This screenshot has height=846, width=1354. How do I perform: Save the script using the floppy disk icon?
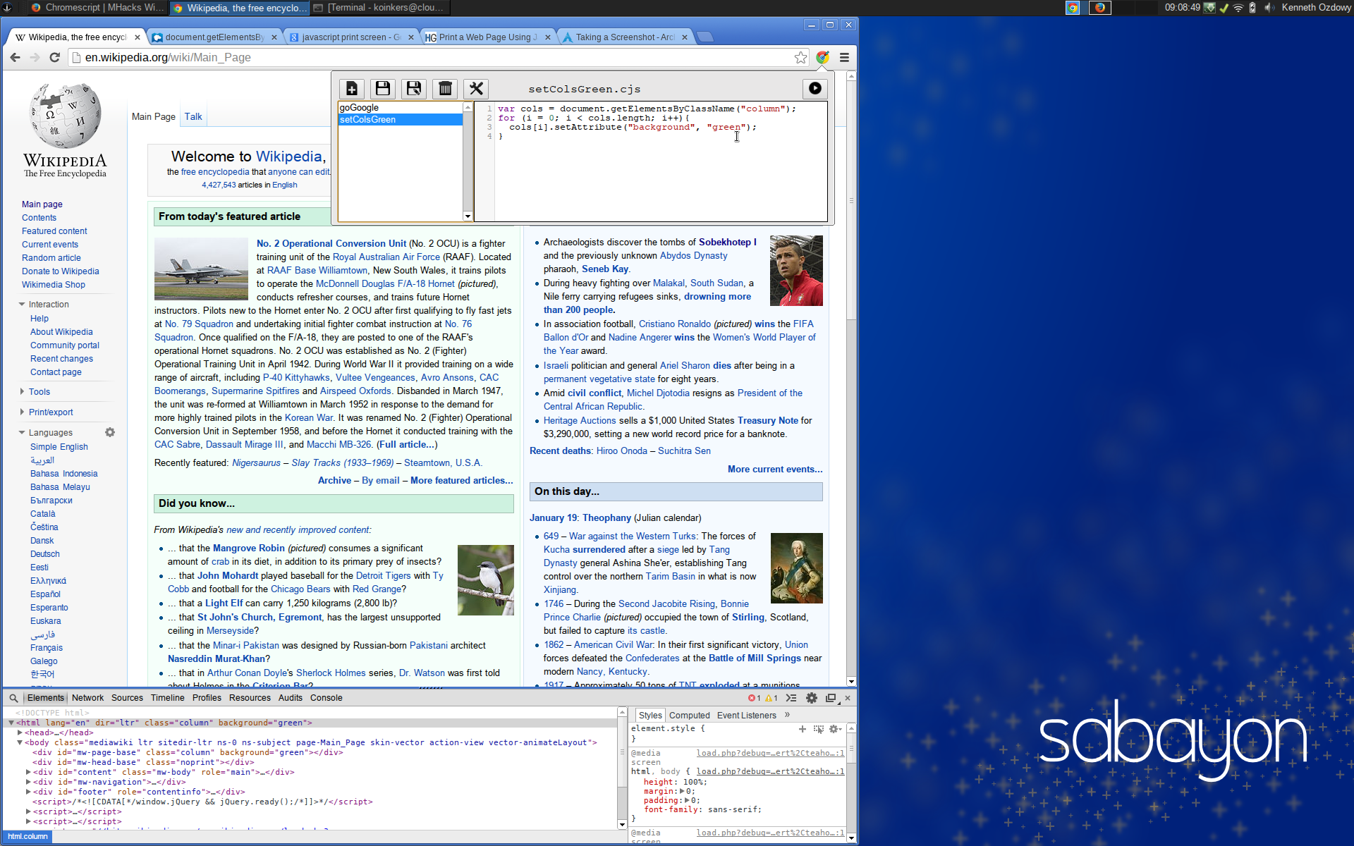coord(382,88)
